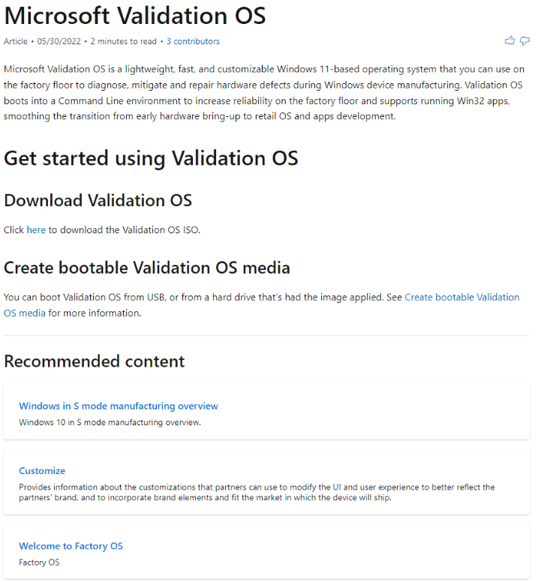Click the '2 minutes to read' text
This screenshot has height=582, width=538.
coord(125,41)
